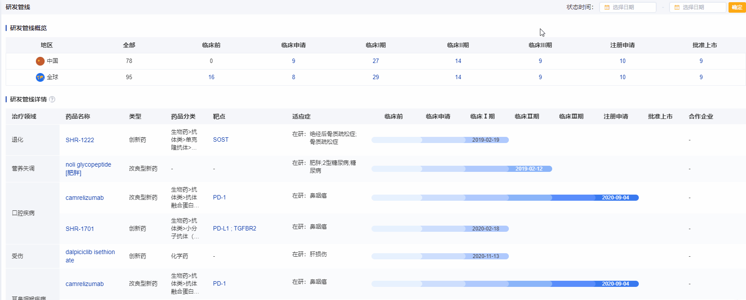Click the 化学药 classification cell
This screenshot has width=746, height=300.
(179, 256)
